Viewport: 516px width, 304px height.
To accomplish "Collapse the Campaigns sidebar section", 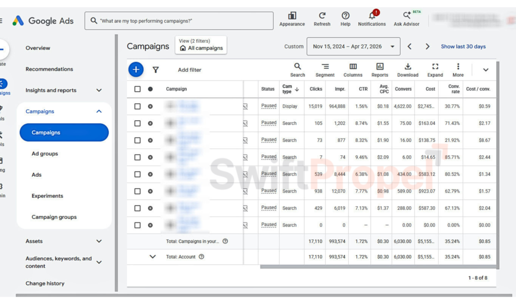I will pos(99,111).
